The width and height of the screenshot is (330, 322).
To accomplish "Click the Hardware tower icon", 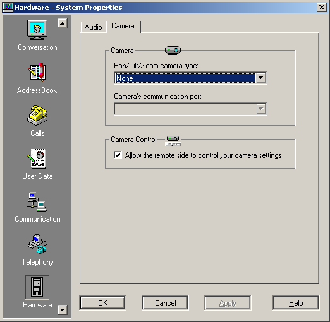I will (37, 287).
